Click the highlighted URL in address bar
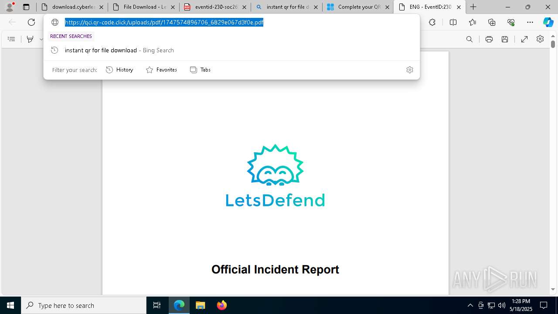 tap(164, 22)
